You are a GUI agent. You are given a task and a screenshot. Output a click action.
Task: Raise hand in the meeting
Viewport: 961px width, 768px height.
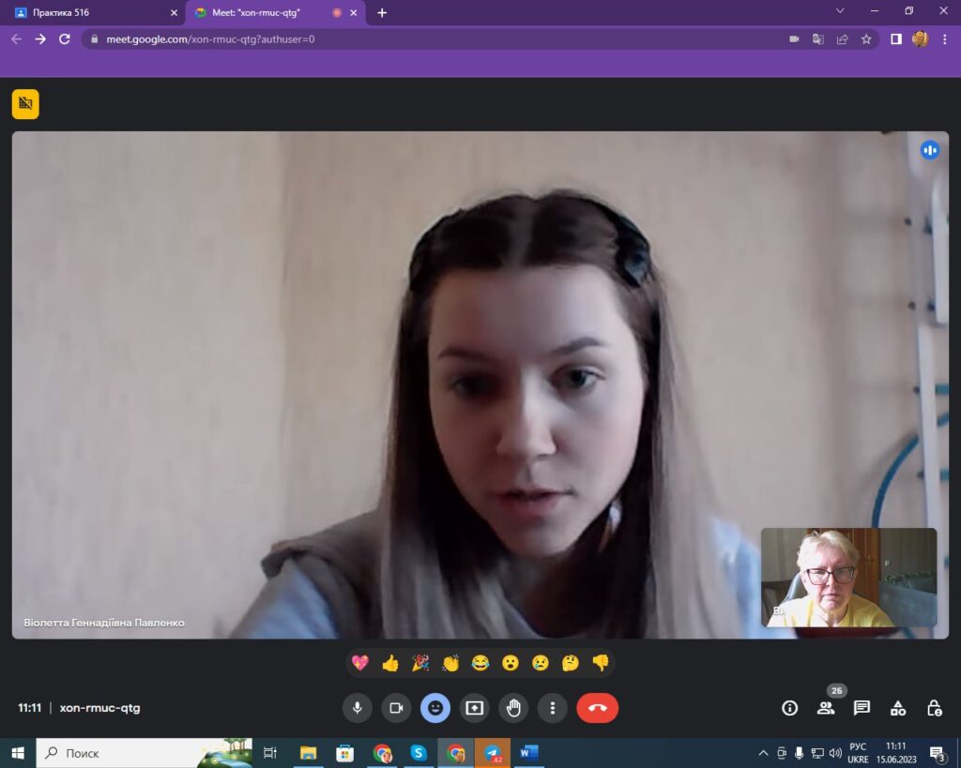pyautogui.click(x=514, y=708)
